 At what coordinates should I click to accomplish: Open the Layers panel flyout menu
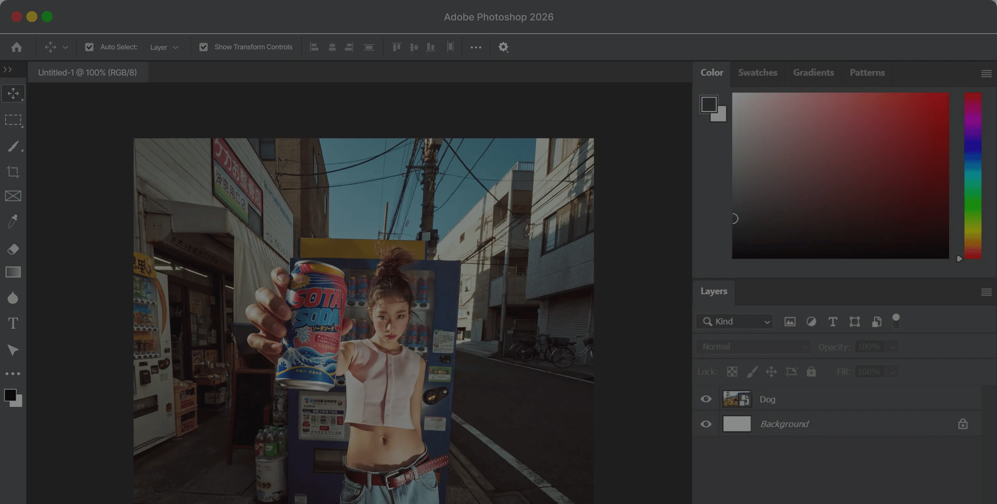pos(987,292)
